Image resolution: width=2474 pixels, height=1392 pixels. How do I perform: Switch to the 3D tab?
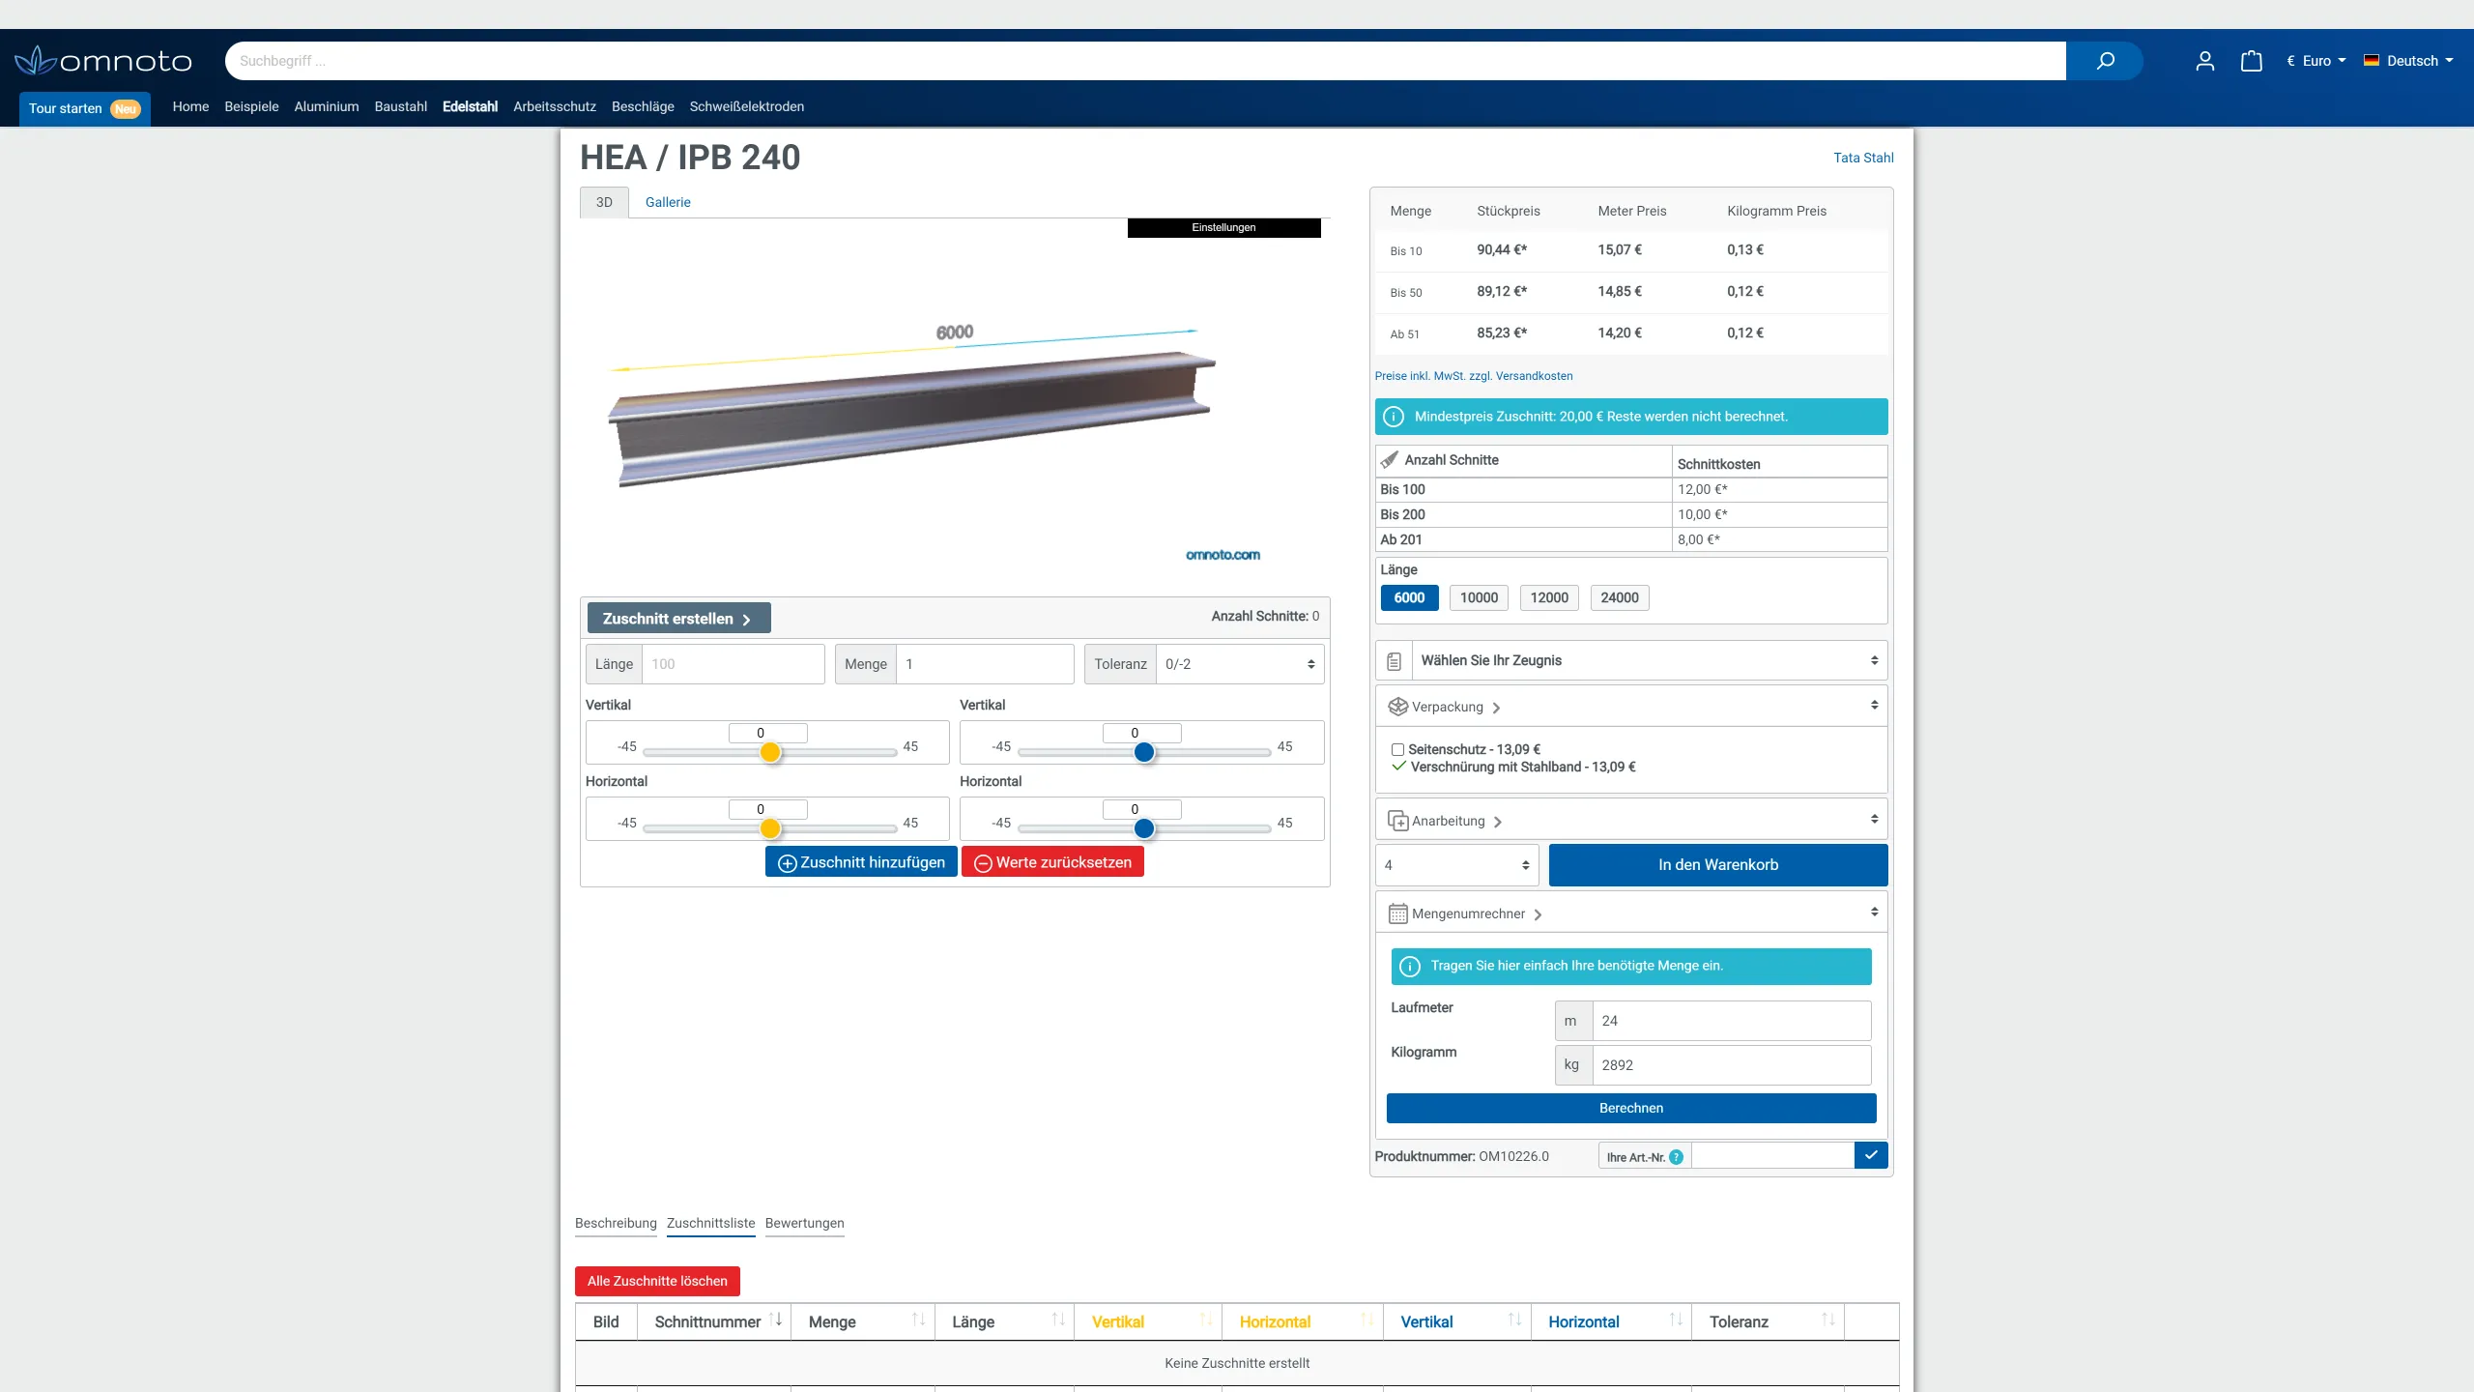[x=604, y=202]
